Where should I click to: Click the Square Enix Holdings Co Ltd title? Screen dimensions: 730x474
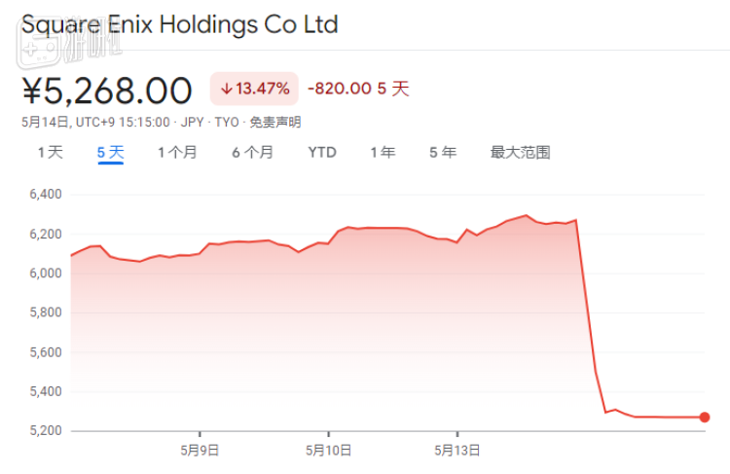point(180,23)
